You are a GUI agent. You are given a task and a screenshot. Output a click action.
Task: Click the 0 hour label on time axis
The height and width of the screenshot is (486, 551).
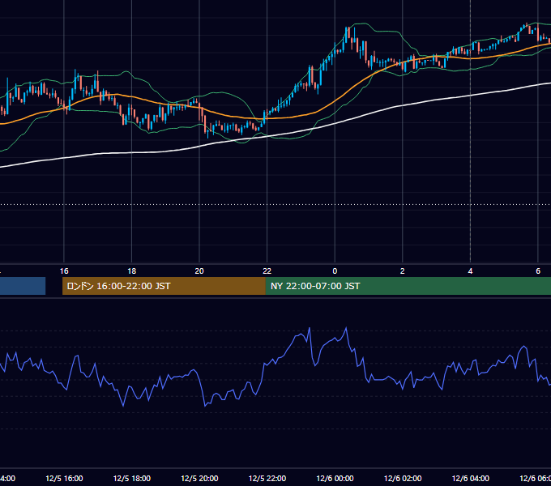click(335, 271)
